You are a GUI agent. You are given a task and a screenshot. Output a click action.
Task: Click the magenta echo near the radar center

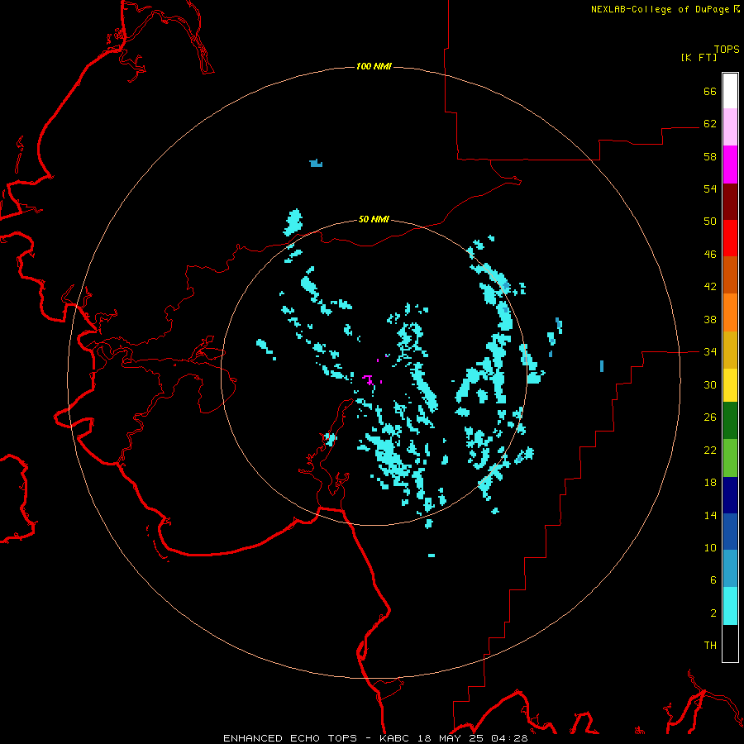[x=368, y=379]
